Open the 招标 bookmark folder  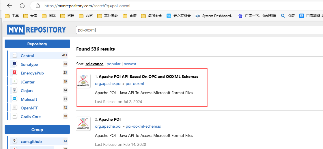click(67, 16)
